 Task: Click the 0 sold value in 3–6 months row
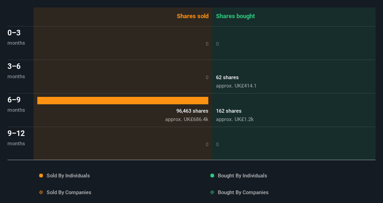pos(207,77)
